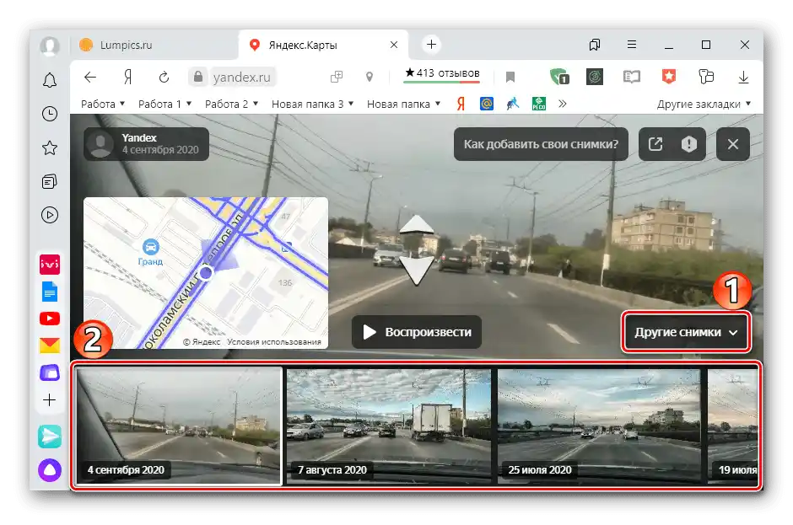793x525 pixels.
Task: Open the video play circle sidebar icon
Action: pos(50,215)
